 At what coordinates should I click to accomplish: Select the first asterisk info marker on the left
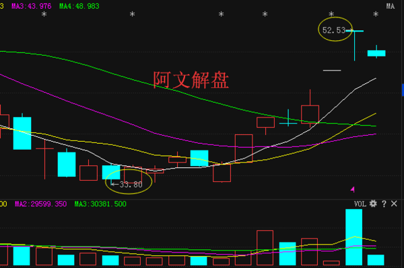(44, 14)
